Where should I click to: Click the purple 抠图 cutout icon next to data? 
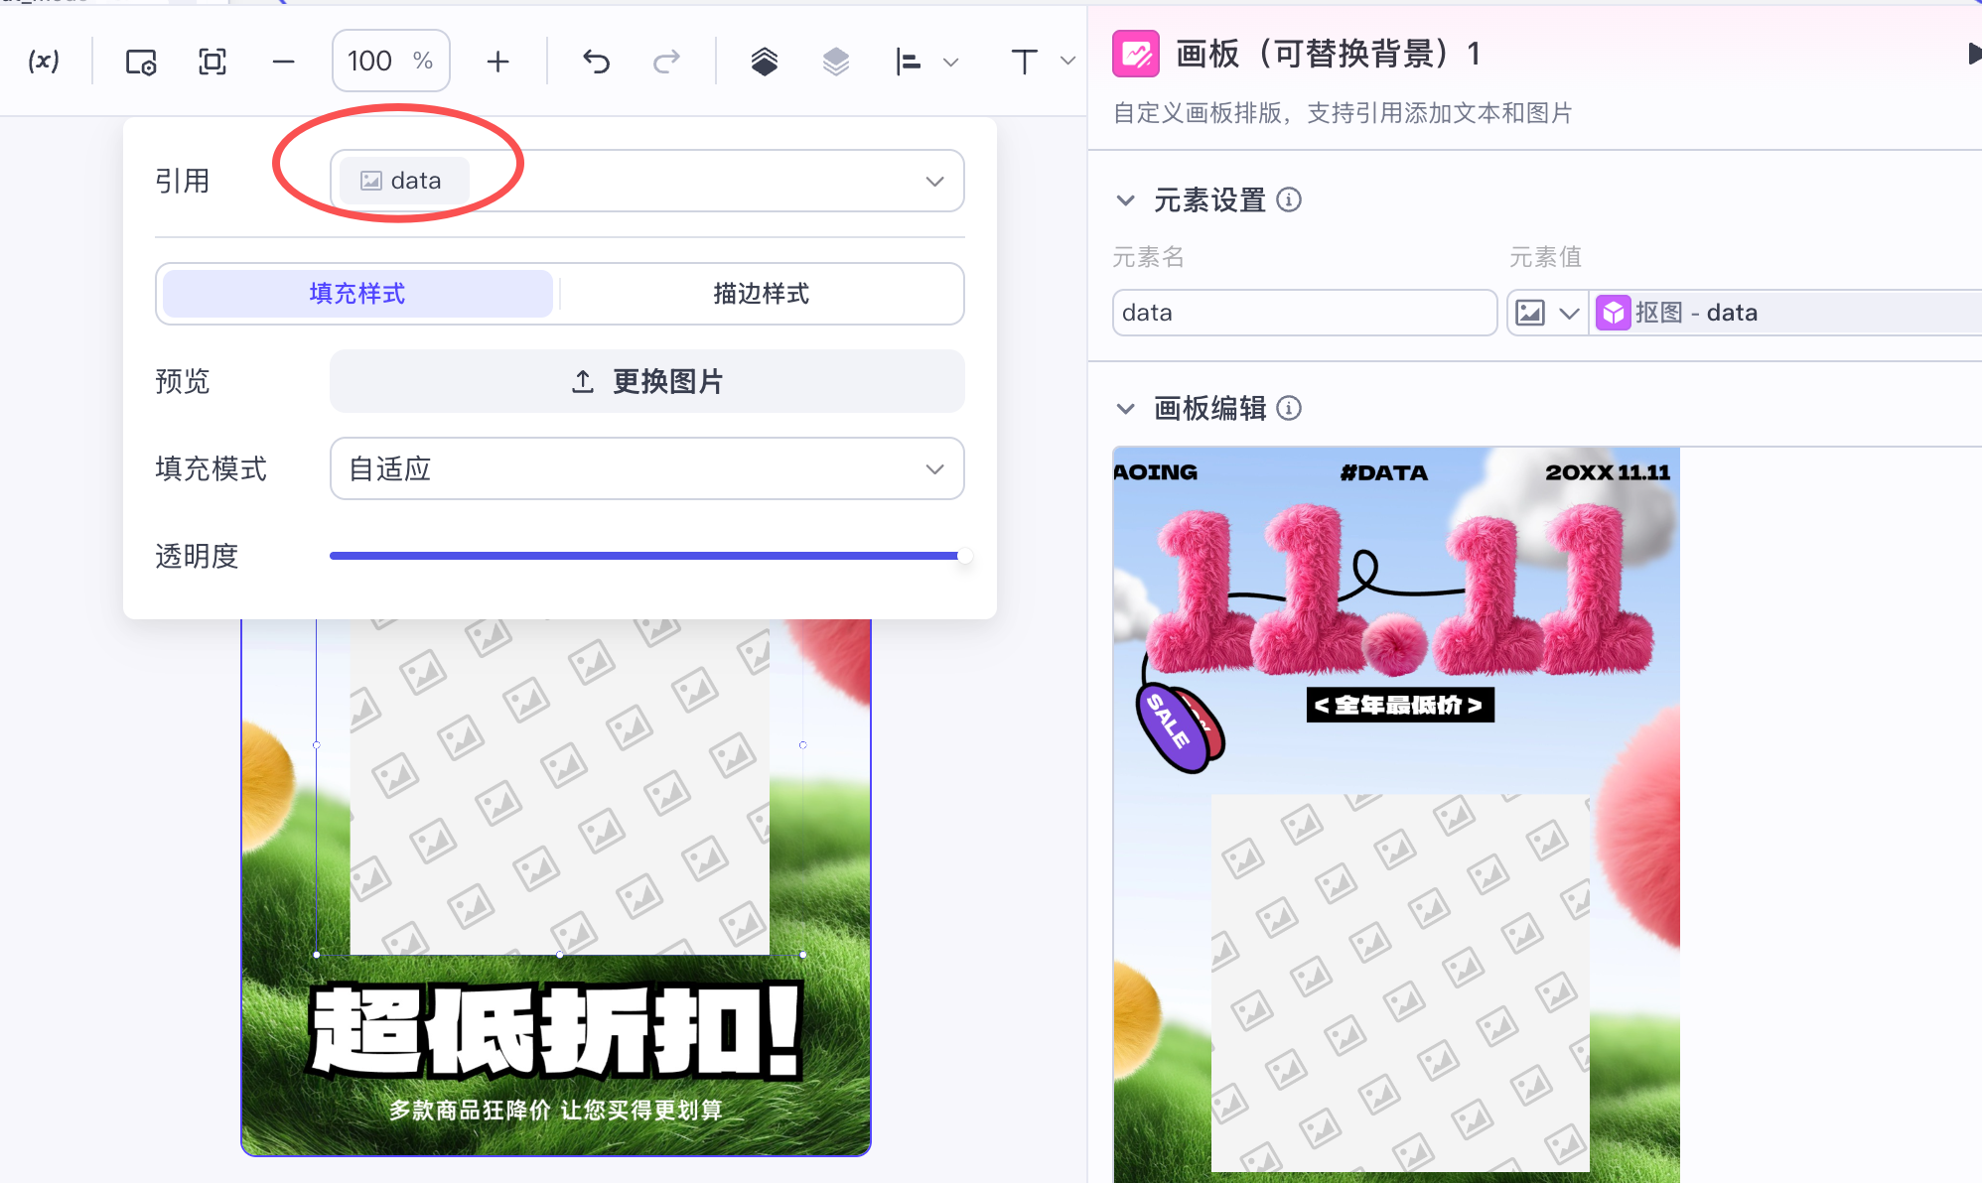pos(1613,312)
